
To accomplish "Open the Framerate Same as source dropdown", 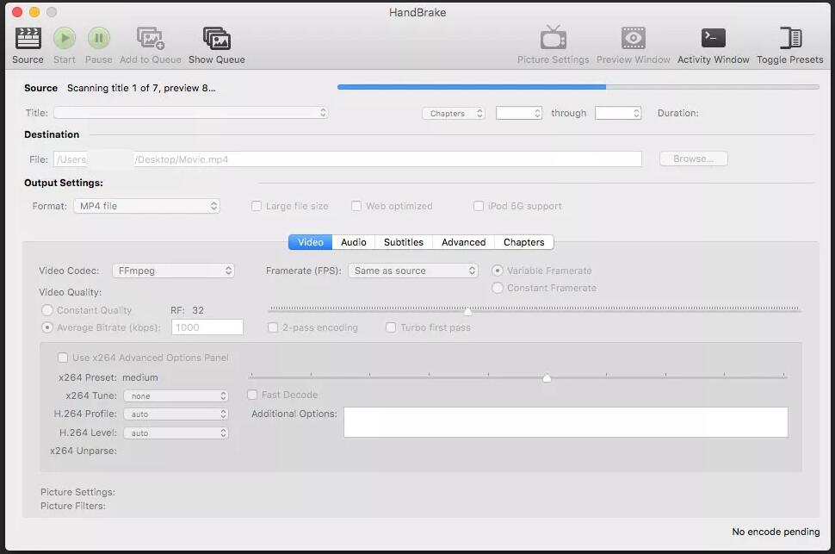I will (412, 271).
